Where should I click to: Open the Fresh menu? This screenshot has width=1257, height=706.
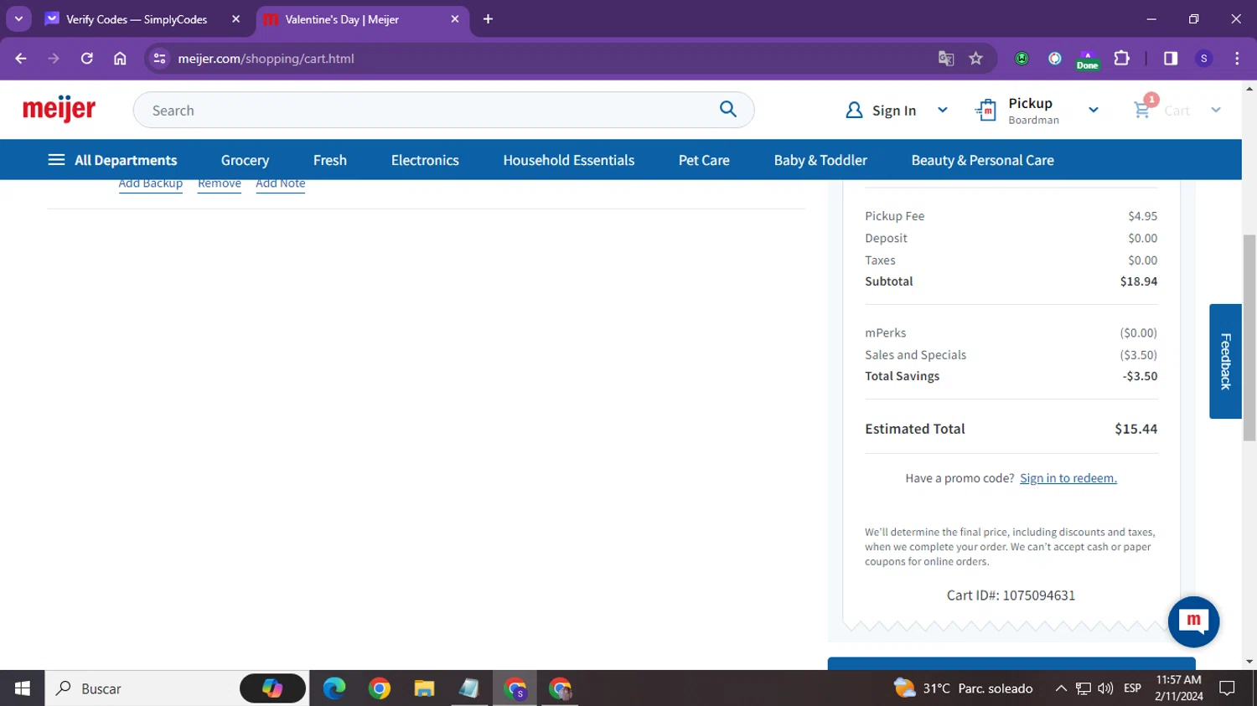point(330,160)
